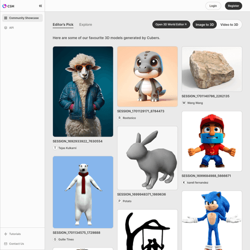The width and height of the screenshot is (250, 250).
Task: Select Image to 3D toggle option
Action: (x=205, y=25)
